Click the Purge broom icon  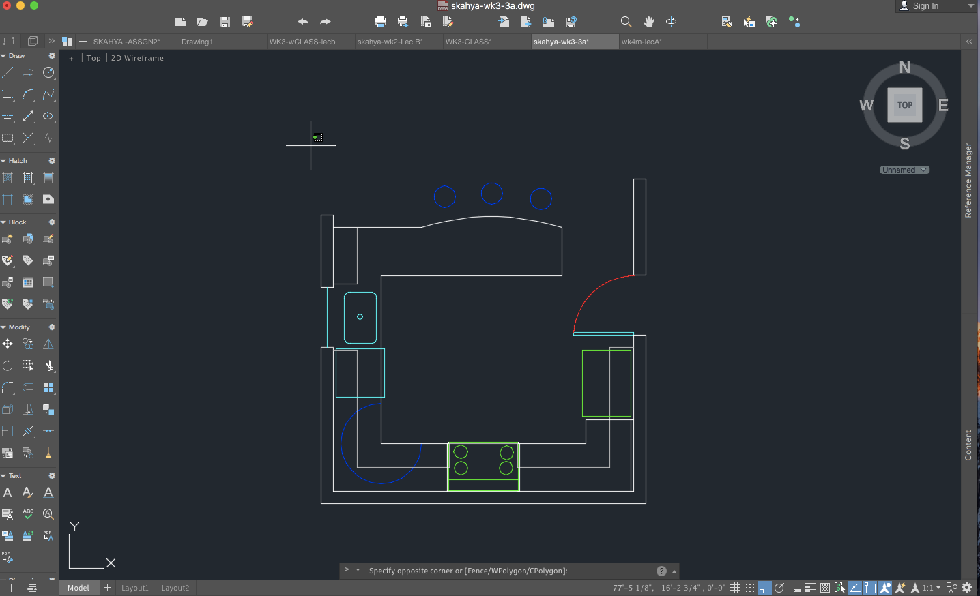click(48, 453)
